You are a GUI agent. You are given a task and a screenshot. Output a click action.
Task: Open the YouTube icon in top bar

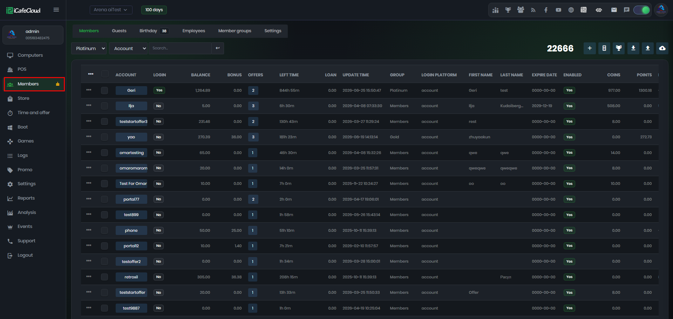point(558,10)
